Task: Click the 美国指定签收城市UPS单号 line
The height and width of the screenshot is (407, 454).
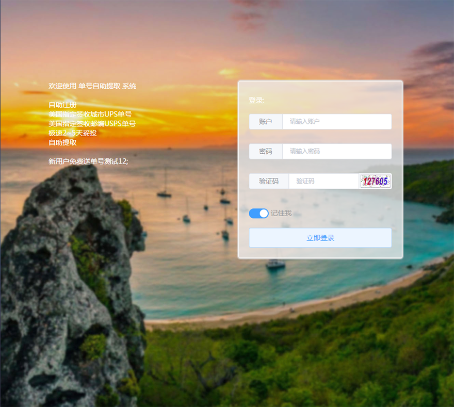Action: pyautogui.click(x=90, y=114)
